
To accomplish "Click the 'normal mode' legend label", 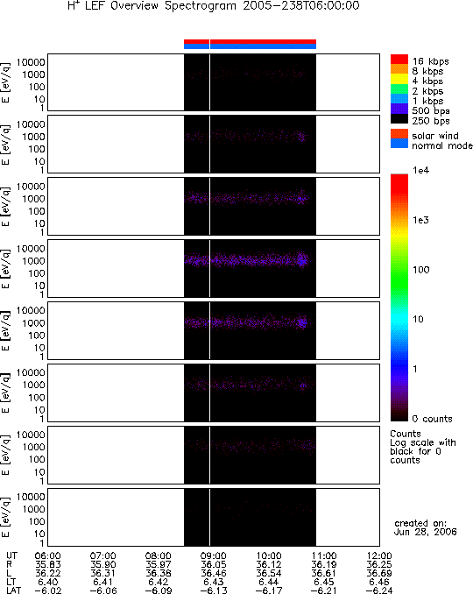I will pyautogui.click(x=442, y=145).
